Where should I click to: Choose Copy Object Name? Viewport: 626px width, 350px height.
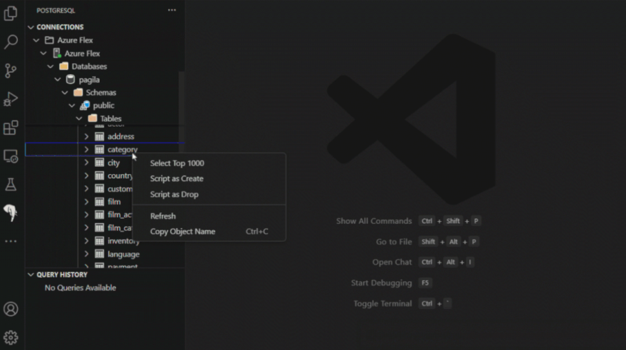pos(209,231)
